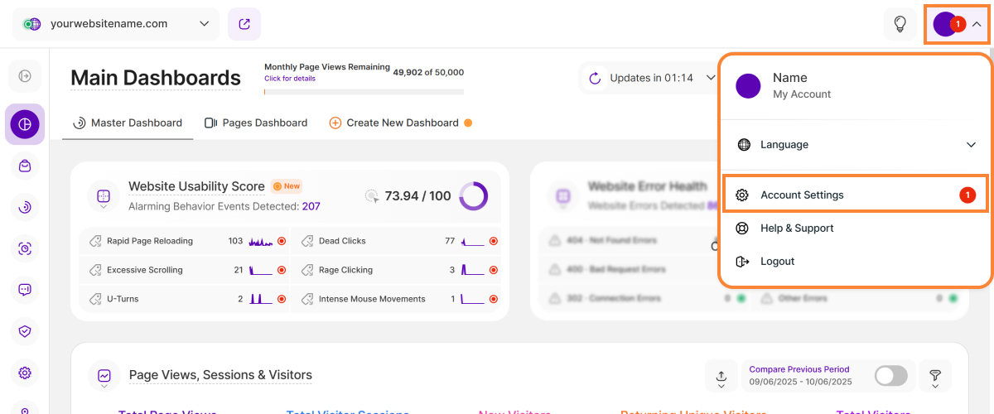Click the sidebar settings gear icon
The image size is (994, 414).
25,373
